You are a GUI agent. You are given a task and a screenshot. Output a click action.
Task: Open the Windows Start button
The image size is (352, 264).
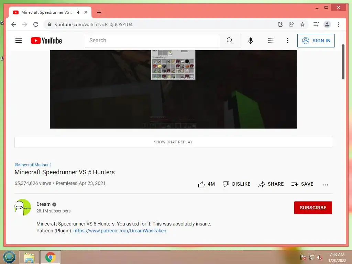pyautogui.click(x=9, y=257)
